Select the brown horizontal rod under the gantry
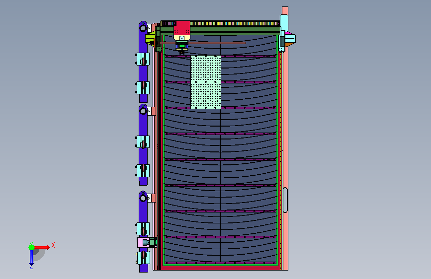Screen dimensions: 431x279 click(202, 43)
